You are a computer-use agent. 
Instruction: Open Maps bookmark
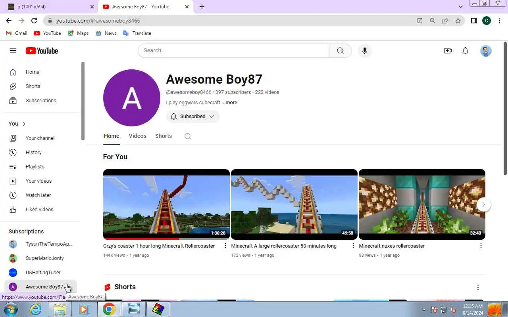tap(78, 33)
